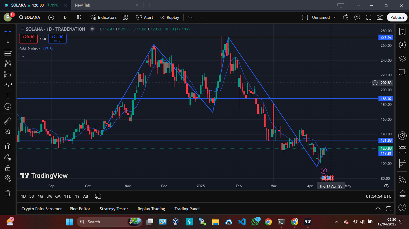This screenshot has width=409, height=229.
Task: Open the economic calendar panel
Action: pos(402,149)
